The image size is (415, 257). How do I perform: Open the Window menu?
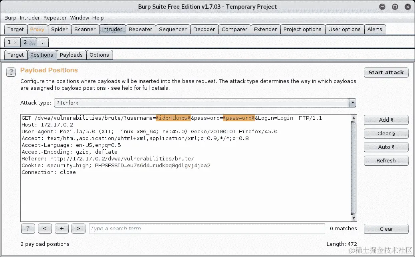(79, 18)
